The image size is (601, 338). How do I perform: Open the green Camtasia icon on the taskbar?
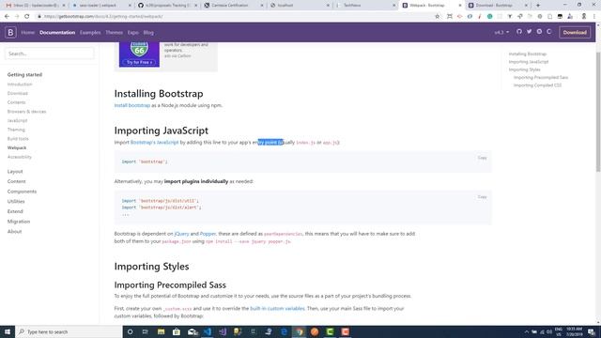coord(330,331)
